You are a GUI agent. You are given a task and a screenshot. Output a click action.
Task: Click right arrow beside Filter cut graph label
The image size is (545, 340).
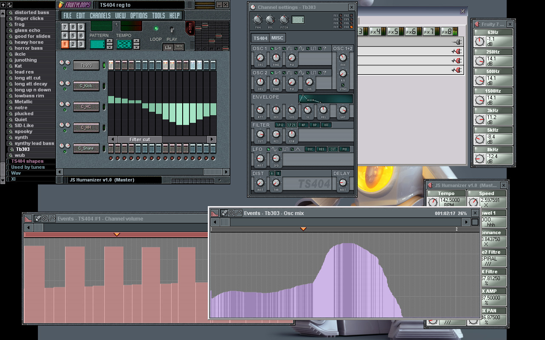pyautogui.click(x=212, y=139)
